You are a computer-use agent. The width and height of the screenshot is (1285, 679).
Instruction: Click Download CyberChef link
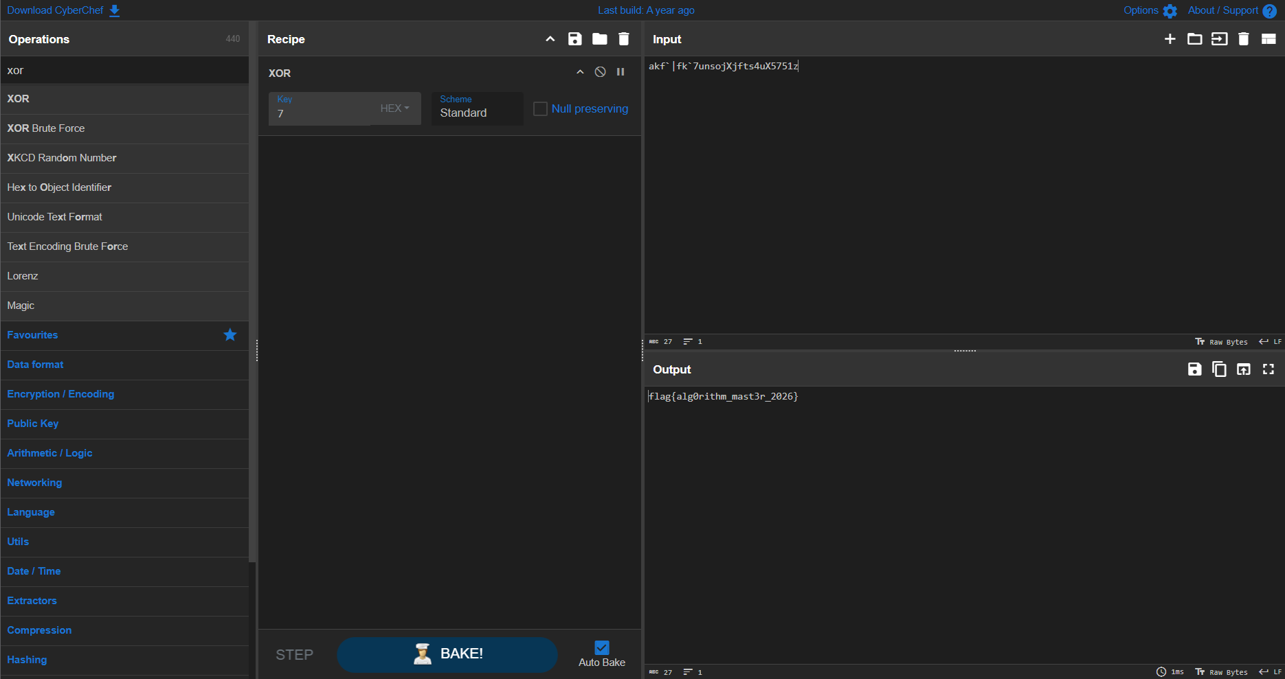55,10
